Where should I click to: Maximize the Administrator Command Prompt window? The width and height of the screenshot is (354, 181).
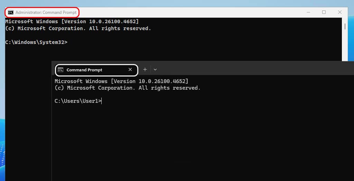tap(324, 12)
